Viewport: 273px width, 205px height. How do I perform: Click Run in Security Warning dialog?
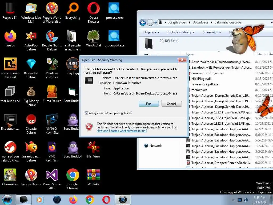(x=149, y=104)
